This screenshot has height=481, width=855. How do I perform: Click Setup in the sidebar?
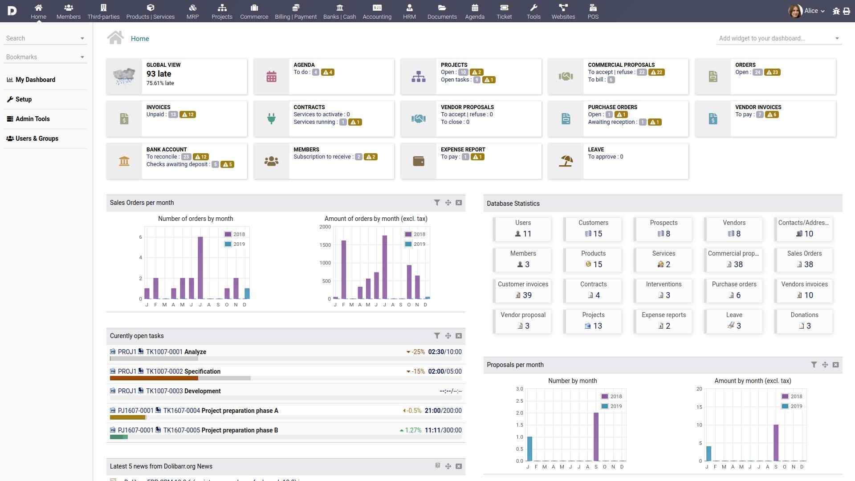pyautogui.click(x=24, y=99)
